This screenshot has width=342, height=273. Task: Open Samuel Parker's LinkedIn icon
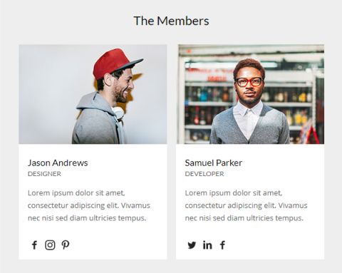click(x=207, y=245)
